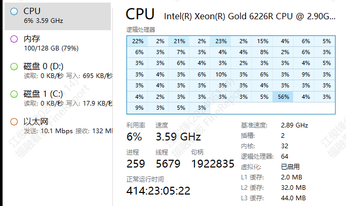This screenshot has height=206, width=346.
Task: Show the 以太网 network view
Action: pyautogui.click(x=58, y=126)
